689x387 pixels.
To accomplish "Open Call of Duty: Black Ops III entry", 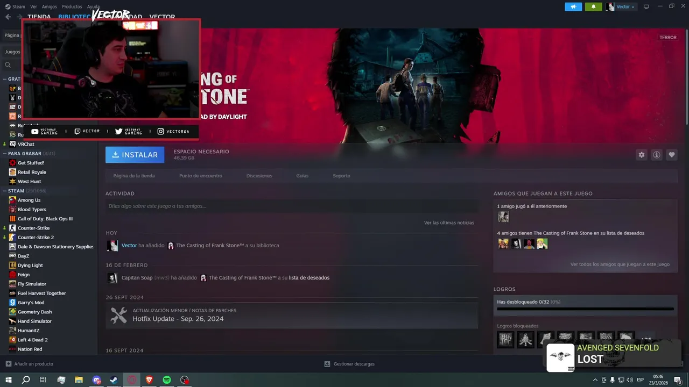I will pos(45,219).
